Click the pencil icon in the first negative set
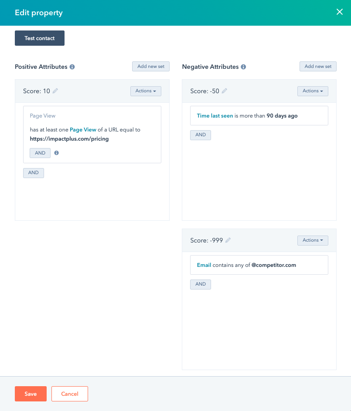 (x=224, y=91)
